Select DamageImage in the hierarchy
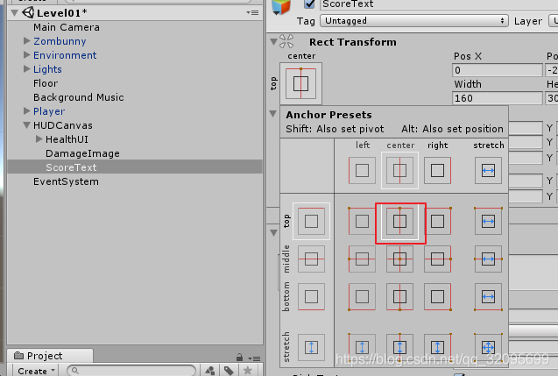The width and height of the screenshot is (558, 376). point(82,153)
